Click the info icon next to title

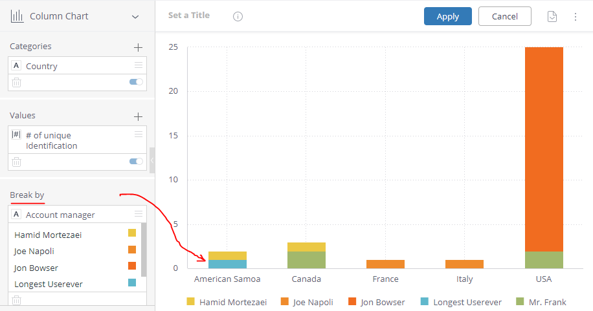coord(238,16)
